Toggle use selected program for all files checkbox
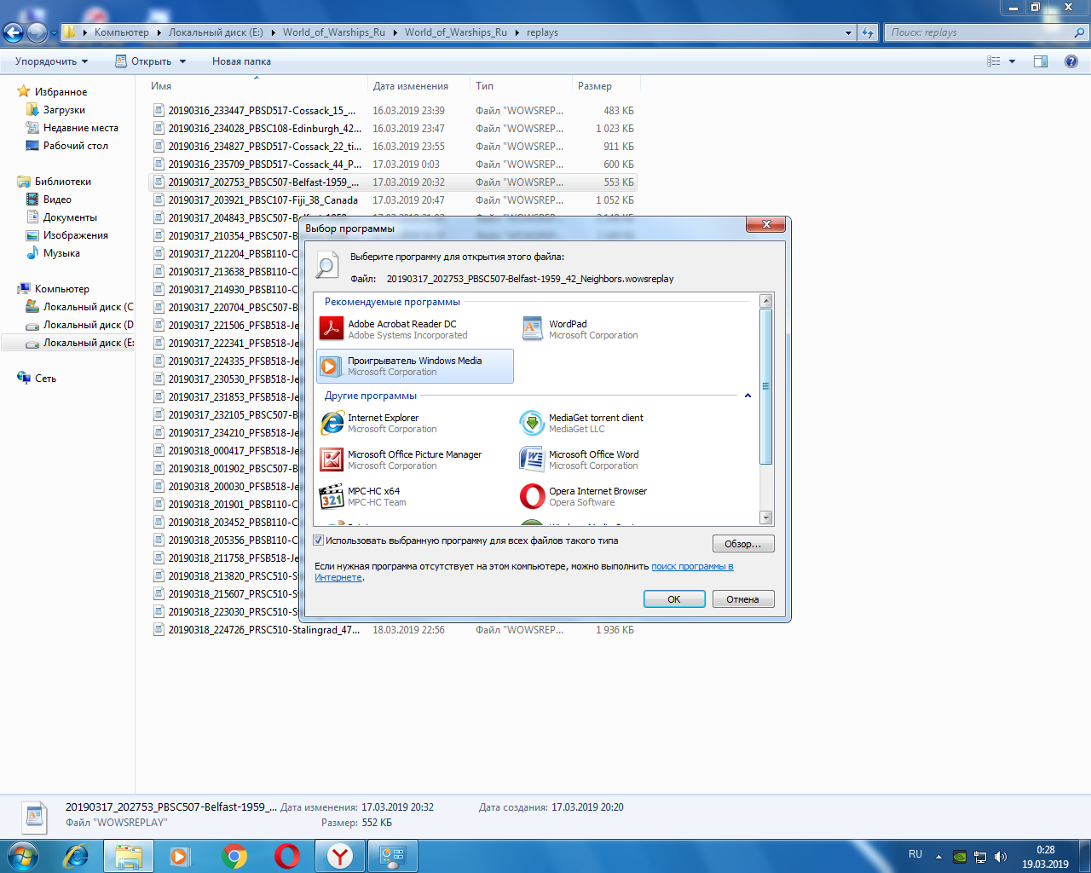The height and width of the screenshot is (873, 1091). pos(319,541)
